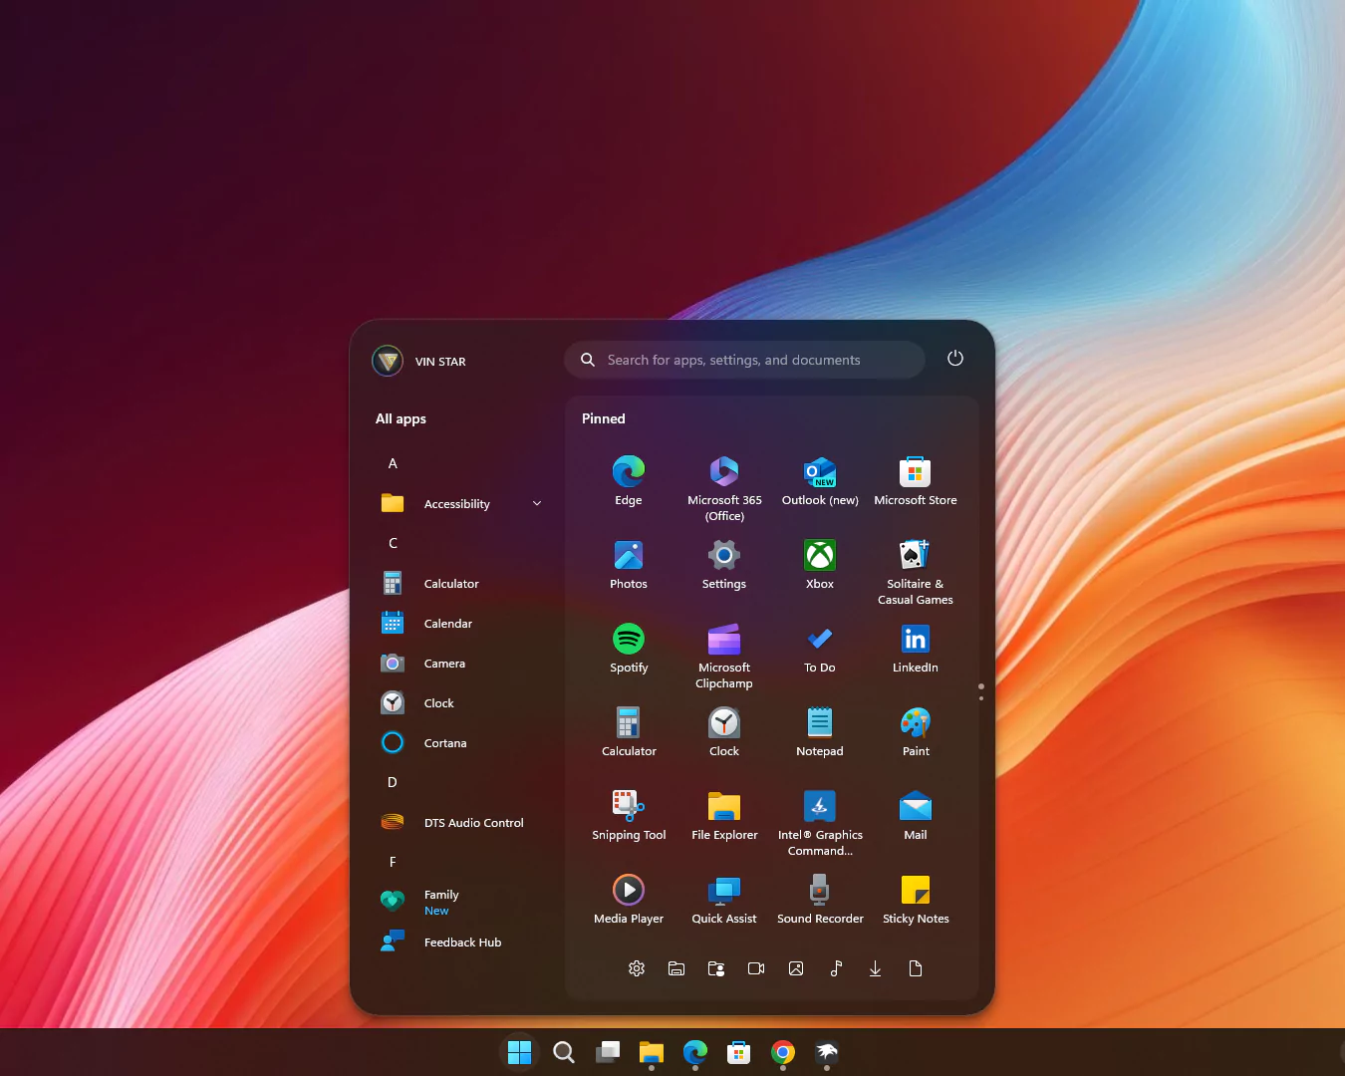Open Settings from Pinned apps
Image resolution: width=1345 pixels, height=1076 pixels.
tap(724, 564)
